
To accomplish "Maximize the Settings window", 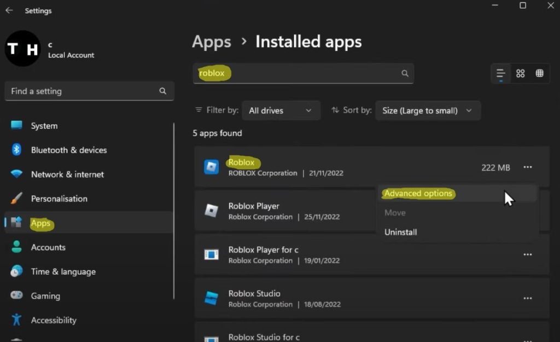I will (x=523, y=5).
